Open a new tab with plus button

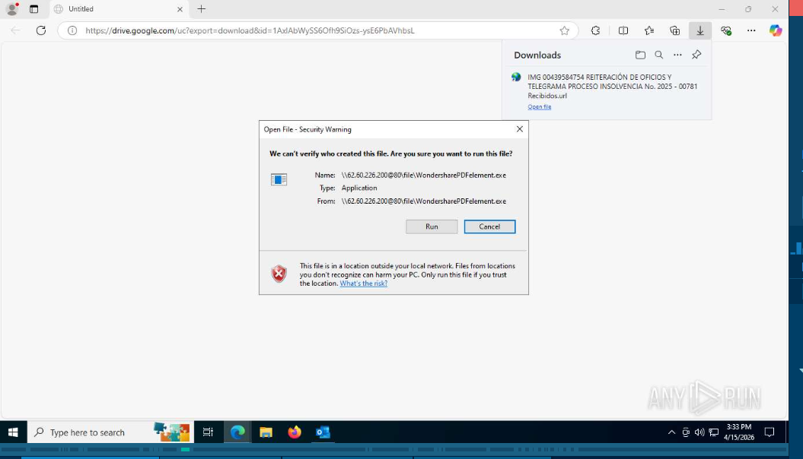click(201, 8)
